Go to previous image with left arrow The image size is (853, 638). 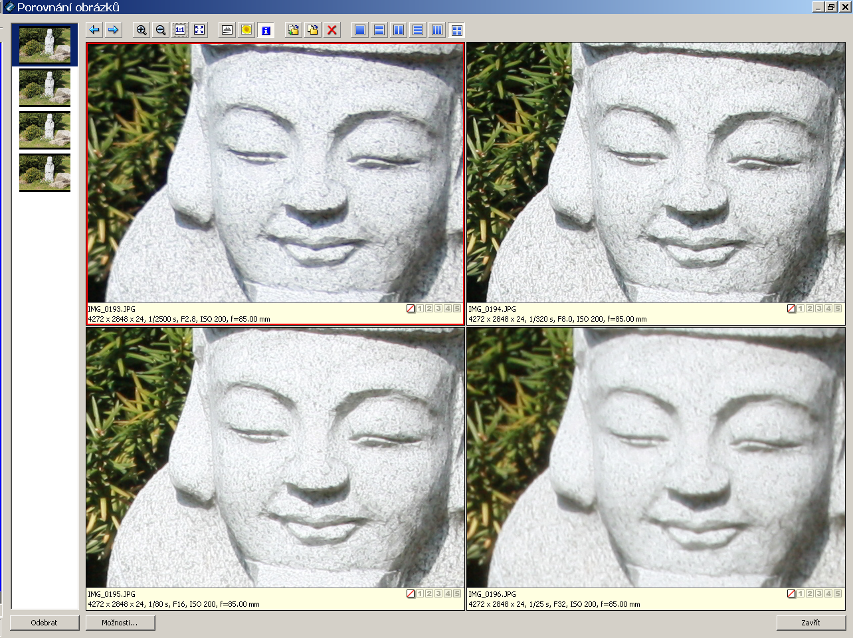(x=94, y=30)
